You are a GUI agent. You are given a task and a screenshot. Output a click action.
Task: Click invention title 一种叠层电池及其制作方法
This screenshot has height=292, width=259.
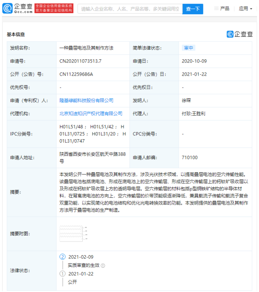(86, 48)
